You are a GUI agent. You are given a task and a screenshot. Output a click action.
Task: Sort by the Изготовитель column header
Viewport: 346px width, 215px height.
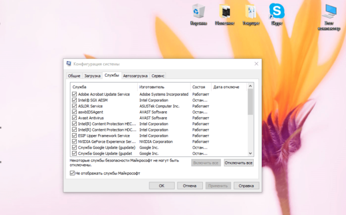tap(164, 87)
